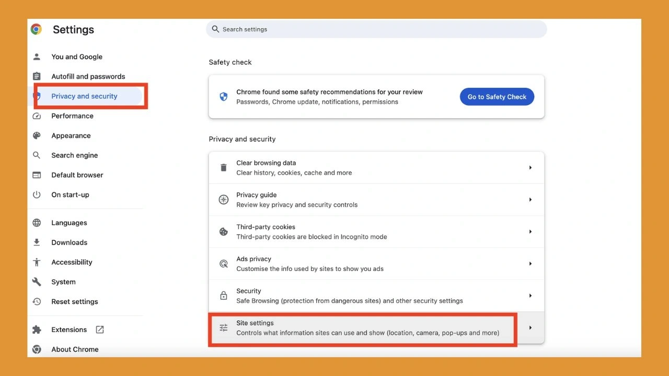This screenshot has width=669, height=376.
Task: Go to Autofill and passwords
Action: pos(88,76)
